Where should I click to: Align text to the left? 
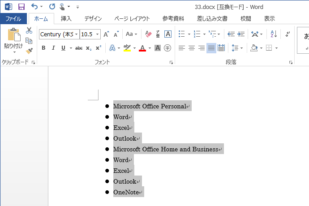(182, 48)
